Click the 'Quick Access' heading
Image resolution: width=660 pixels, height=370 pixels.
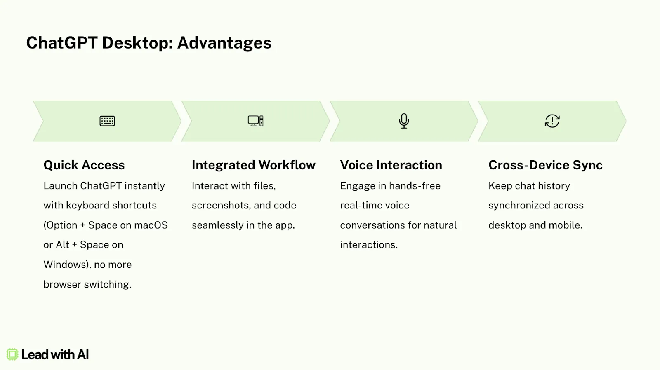84,165
